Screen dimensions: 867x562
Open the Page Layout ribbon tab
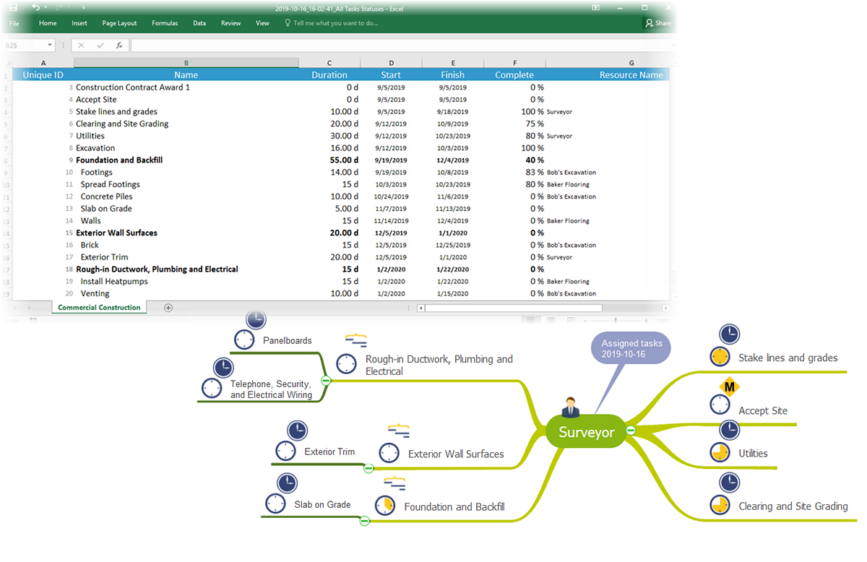coord(119,23)
